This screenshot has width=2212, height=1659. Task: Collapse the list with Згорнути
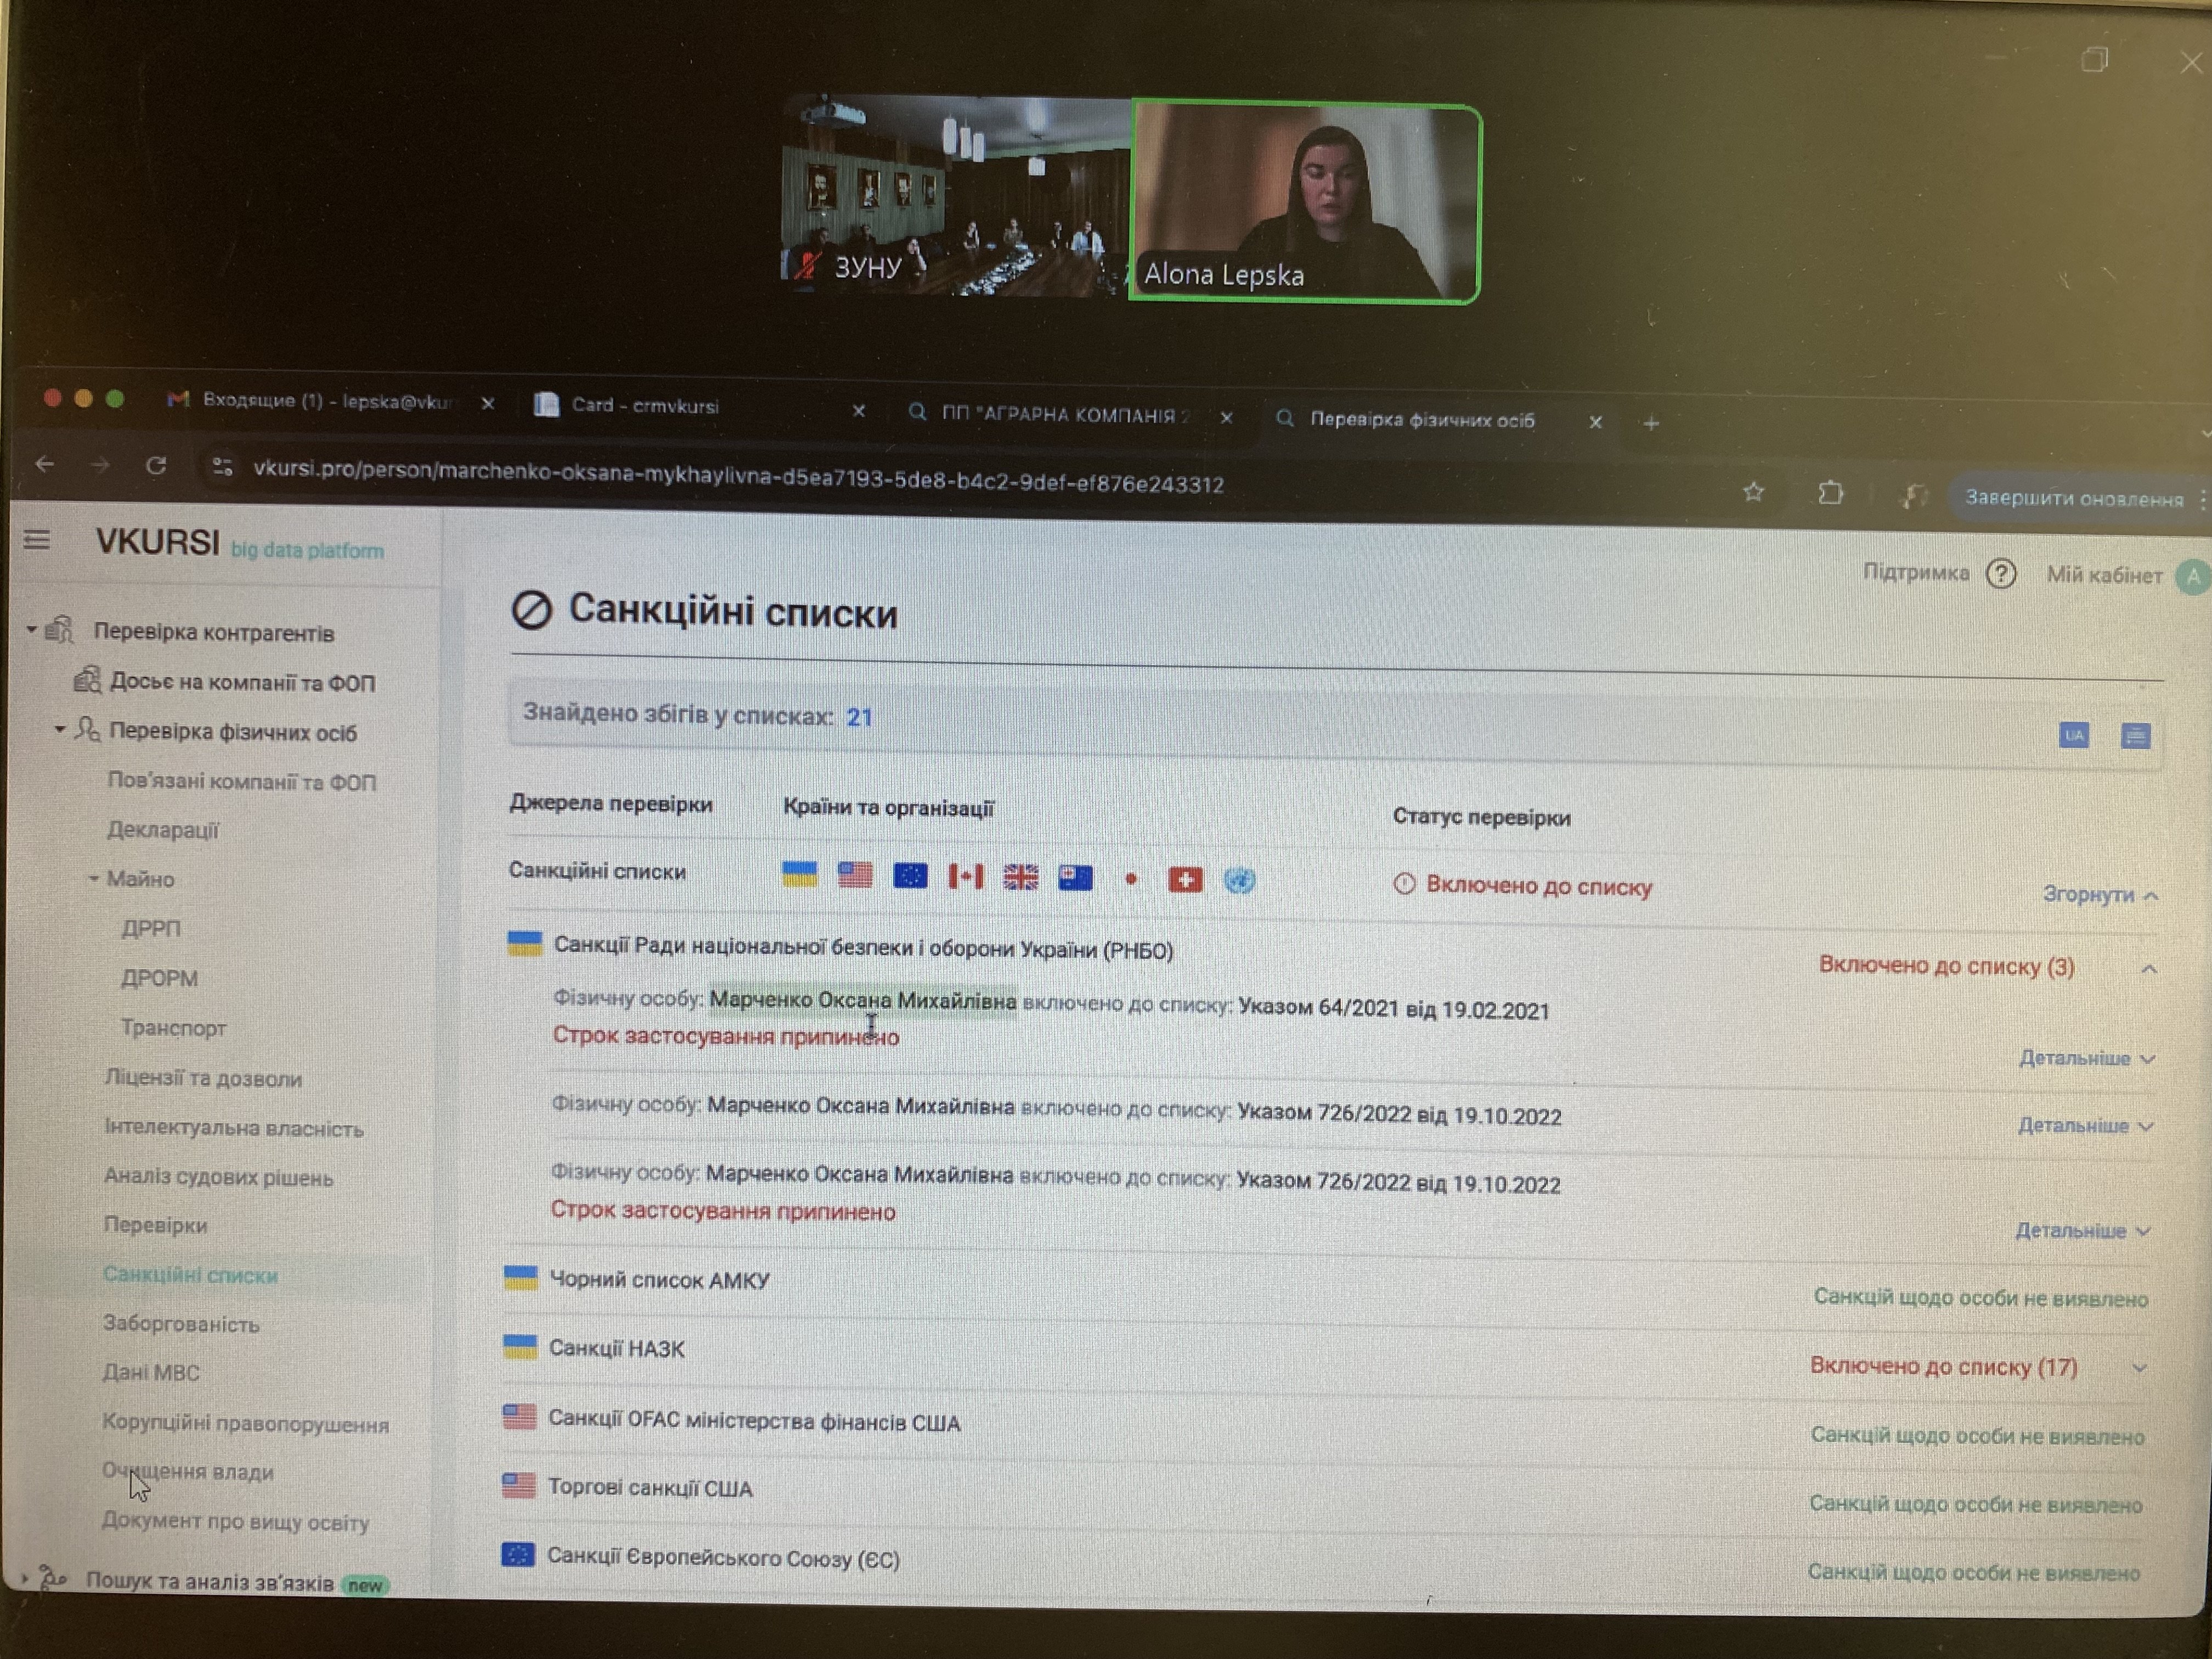click(2100, 894)
